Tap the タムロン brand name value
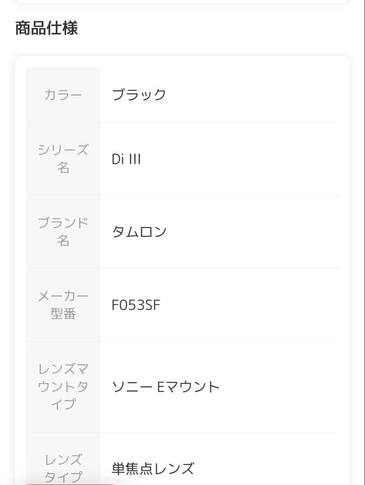 click(x=139, y=232)
